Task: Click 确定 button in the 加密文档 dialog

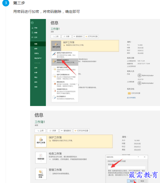Action: click(x=132, y=181)
